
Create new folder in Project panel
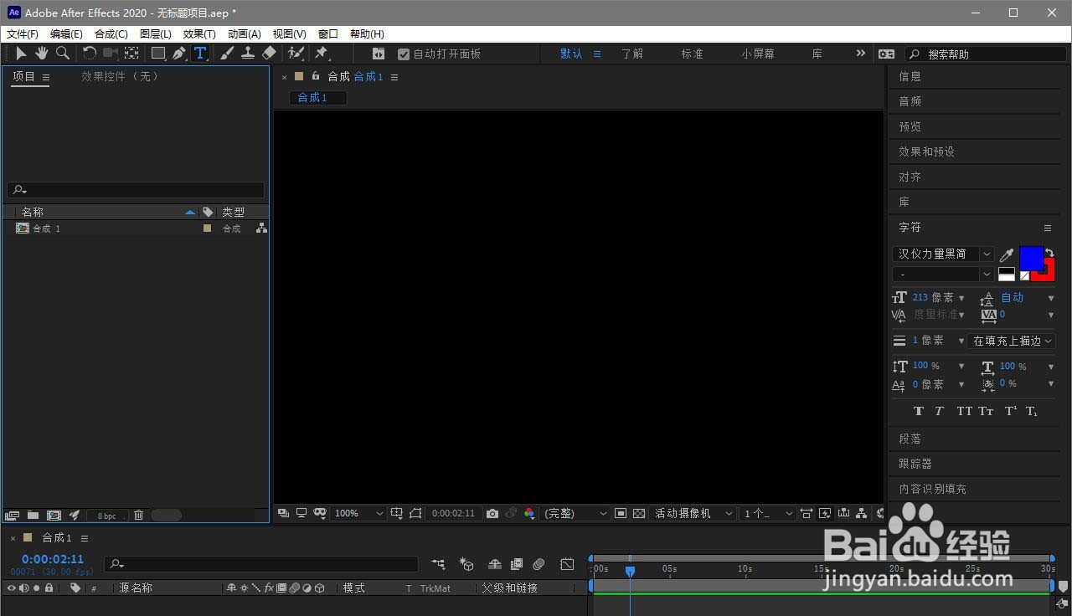tap(33, 516)
